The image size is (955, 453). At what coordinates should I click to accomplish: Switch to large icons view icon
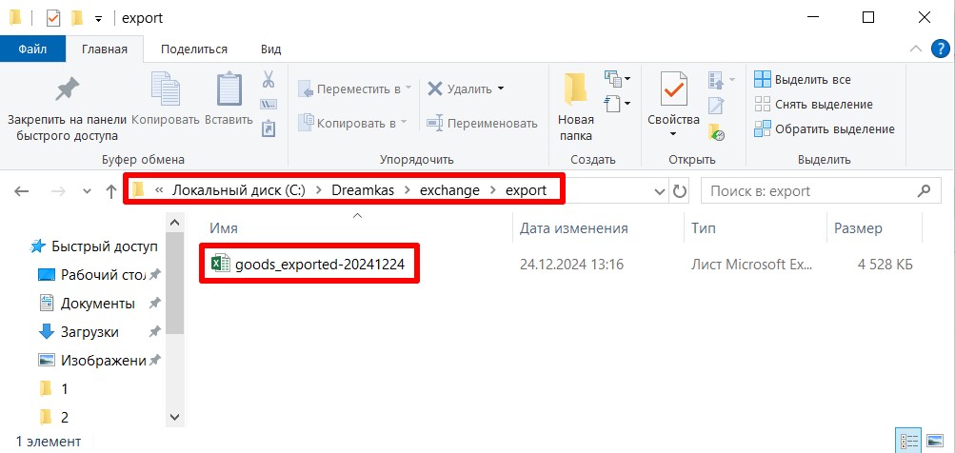(x=935, y=440)
